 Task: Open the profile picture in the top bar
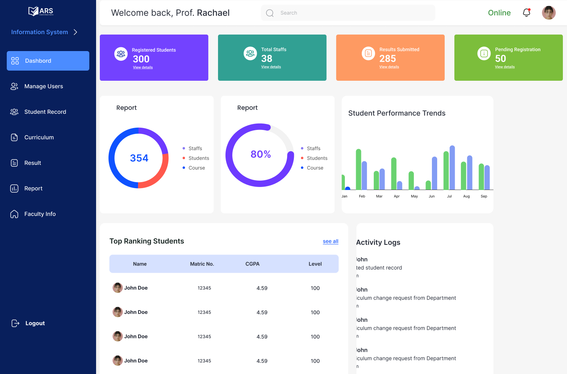[549, 12]
